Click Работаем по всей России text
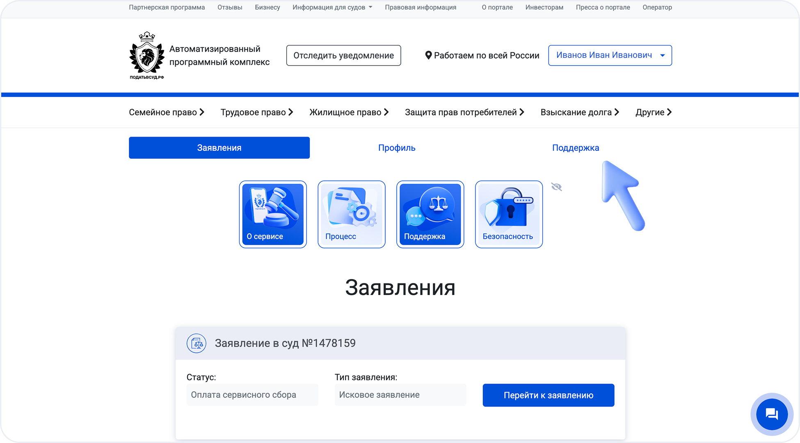This screenshot has width=800, height=443. (x=487, y=55)
